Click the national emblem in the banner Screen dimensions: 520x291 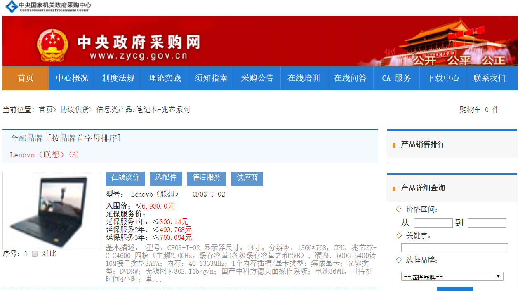52,46
